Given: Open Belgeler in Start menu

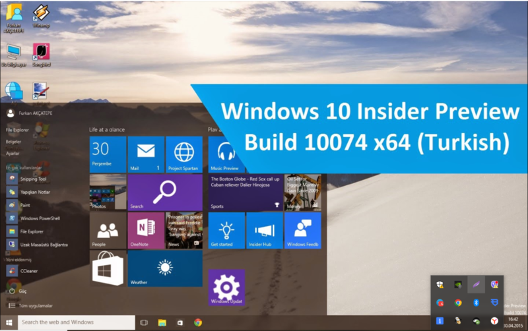Looking at the screenshot, I should point(13,142).
